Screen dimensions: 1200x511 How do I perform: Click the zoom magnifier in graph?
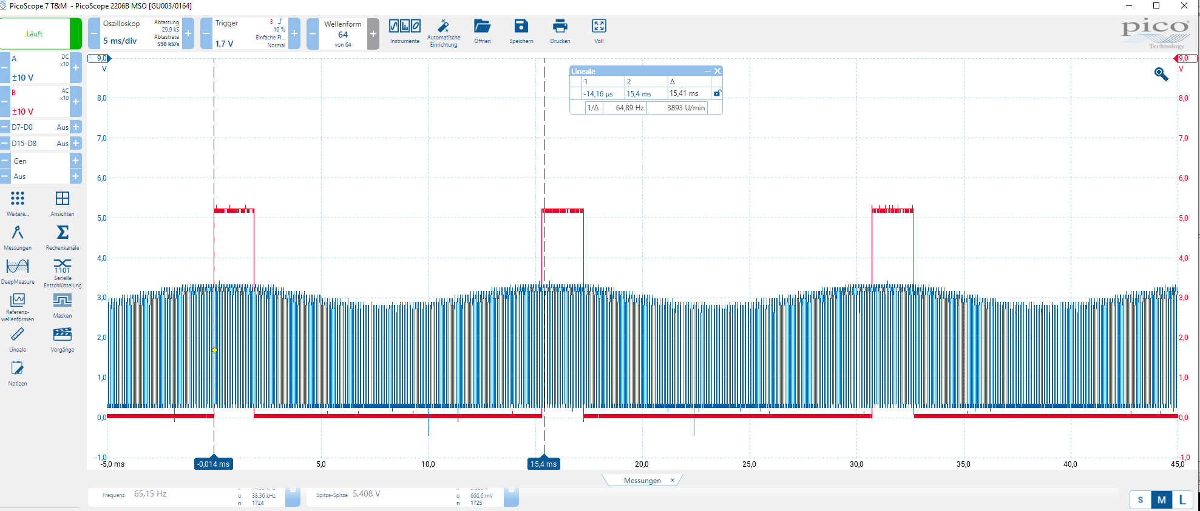pos(1161,74)
